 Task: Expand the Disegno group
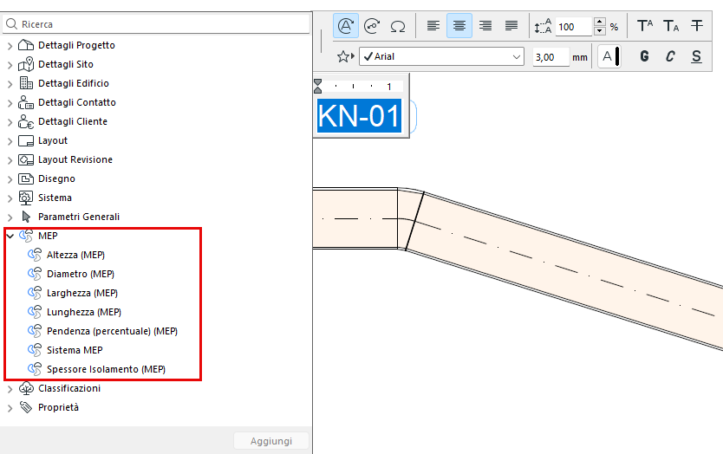[x=10, y=179]
